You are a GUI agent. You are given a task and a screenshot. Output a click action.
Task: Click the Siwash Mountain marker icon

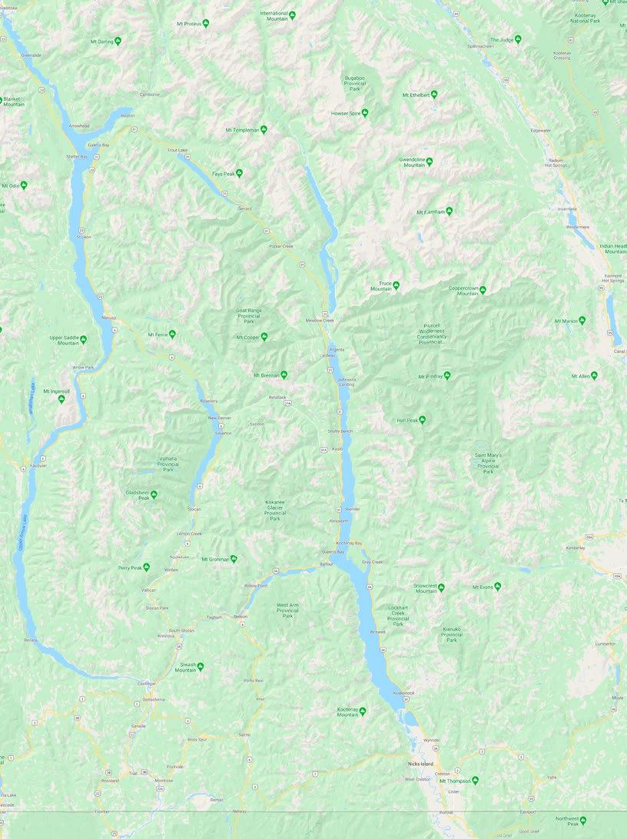pyautogui.click(x=201, y=667)
